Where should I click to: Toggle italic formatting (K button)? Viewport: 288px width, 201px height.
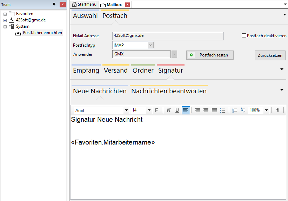pyautogui.click(x=168, y=110)
